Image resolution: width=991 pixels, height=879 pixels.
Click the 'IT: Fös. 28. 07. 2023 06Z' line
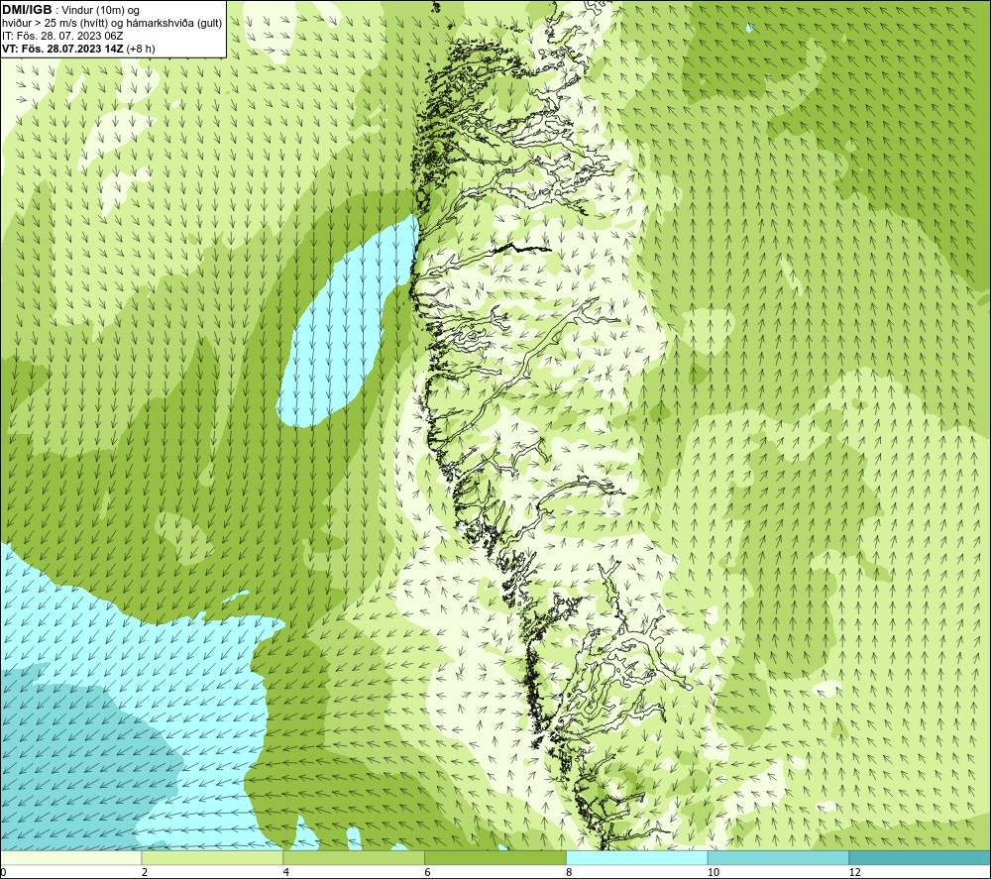62,36
